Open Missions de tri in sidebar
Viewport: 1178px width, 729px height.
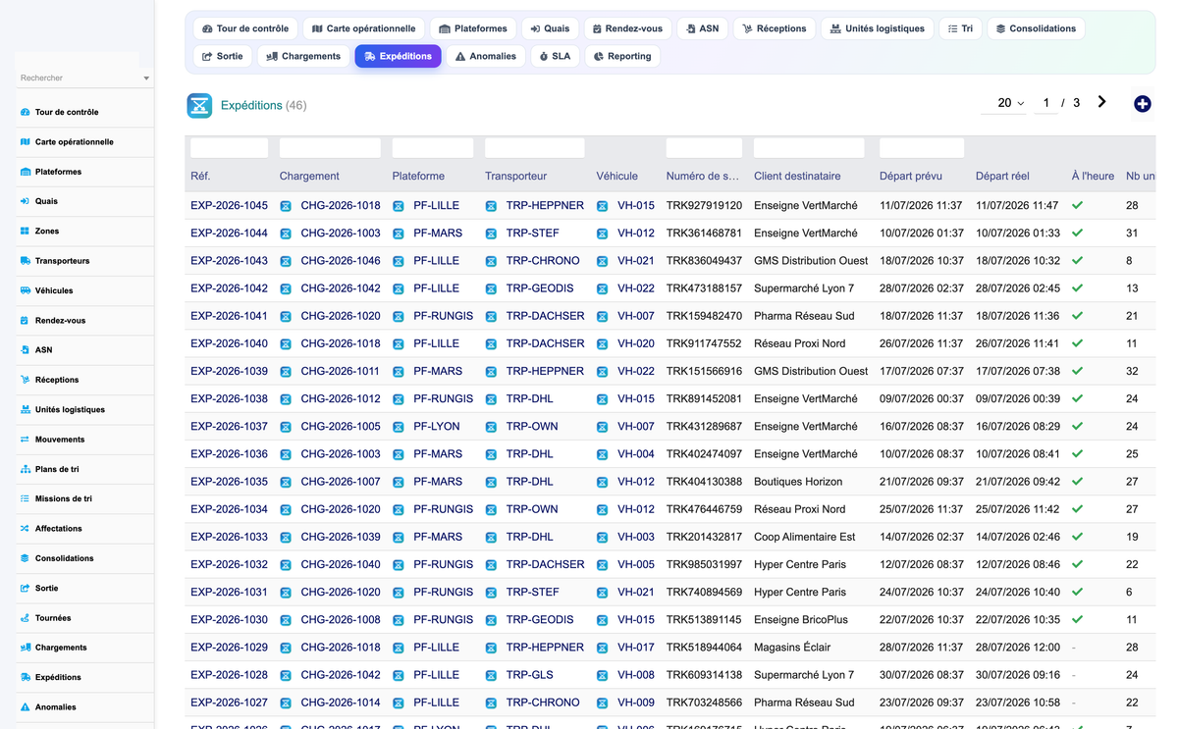point(63,498)
